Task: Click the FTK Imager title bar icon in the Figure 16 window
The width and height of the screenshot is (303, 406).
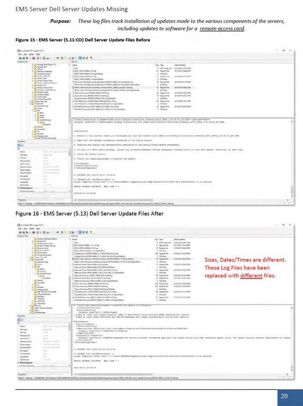Action: point(18,225)
